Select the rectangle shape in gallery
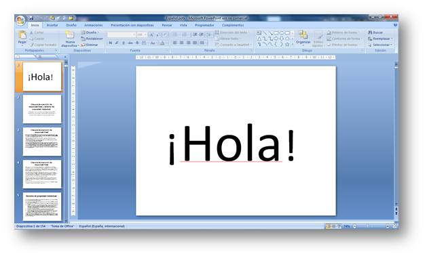The image size is (427, 258). pyautogui.click(x=276, y=33)
